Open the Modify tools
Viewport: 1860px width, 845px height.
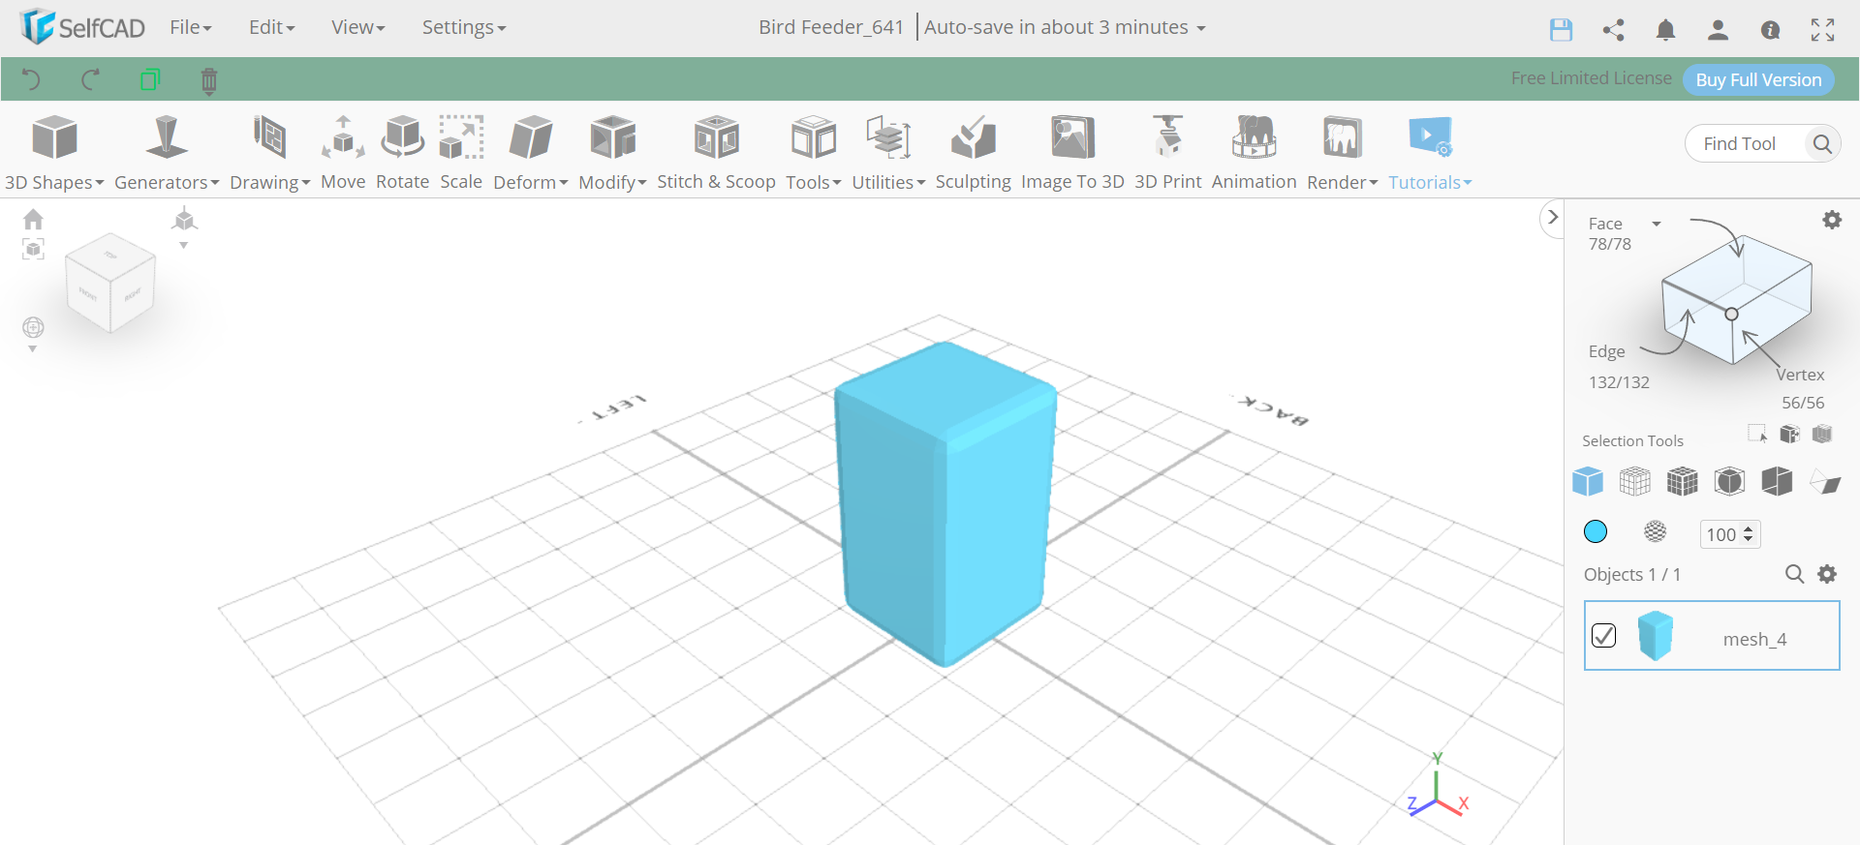click(x=612, y=153)
